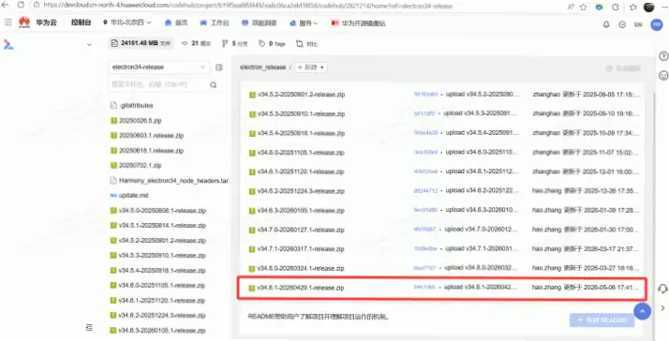Click the magnifier icon in file search box
This screenshot has width=669, height=341.
tap(214, 85)
